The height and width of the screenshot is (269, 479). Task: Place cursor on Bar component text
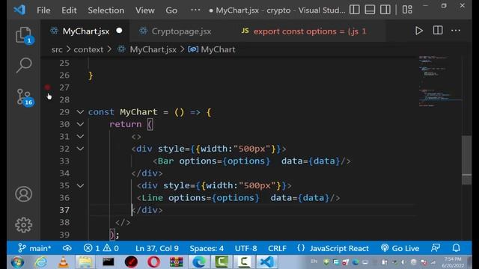tap(166, 161)
